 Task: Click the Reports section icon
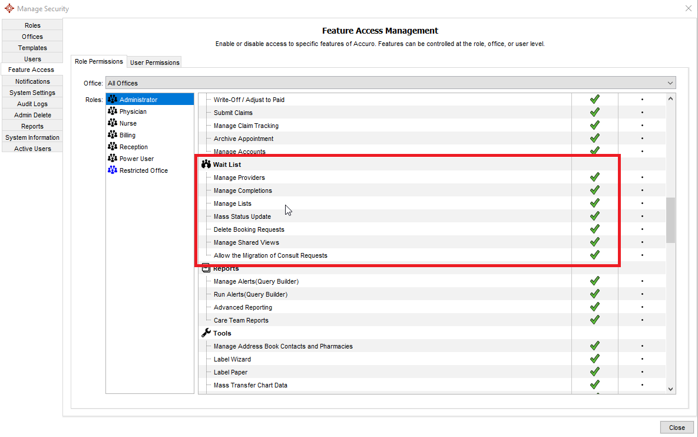(206, 268)
